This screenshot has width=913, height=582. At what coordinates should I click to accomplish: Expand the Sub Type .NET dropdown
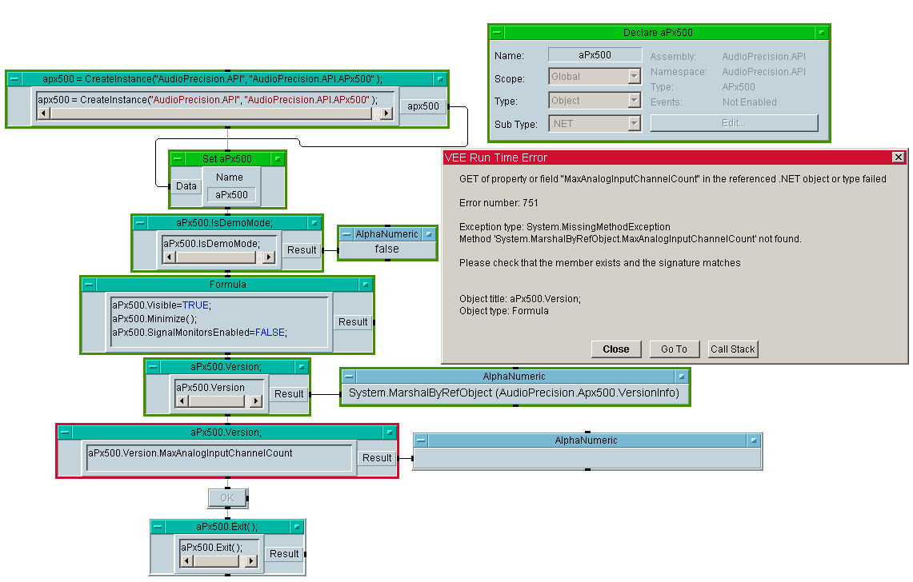(634, 123)
